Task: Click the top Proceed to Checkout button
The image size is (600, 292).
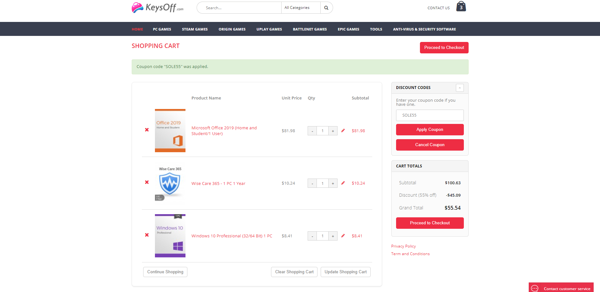Action: click(444, 48)
